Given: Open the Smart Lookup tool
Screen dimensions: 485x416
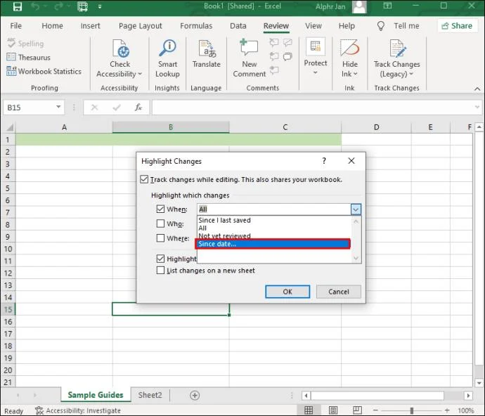Looking at the screenshot, I should pyautogui.click(x=167, y=58).
